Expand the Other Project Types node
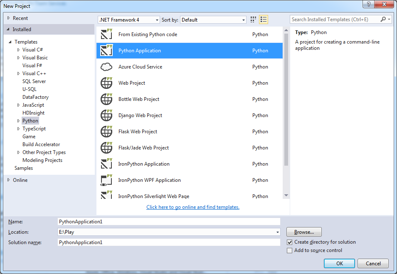Screen dimensions: 397x274 [18, 152]
